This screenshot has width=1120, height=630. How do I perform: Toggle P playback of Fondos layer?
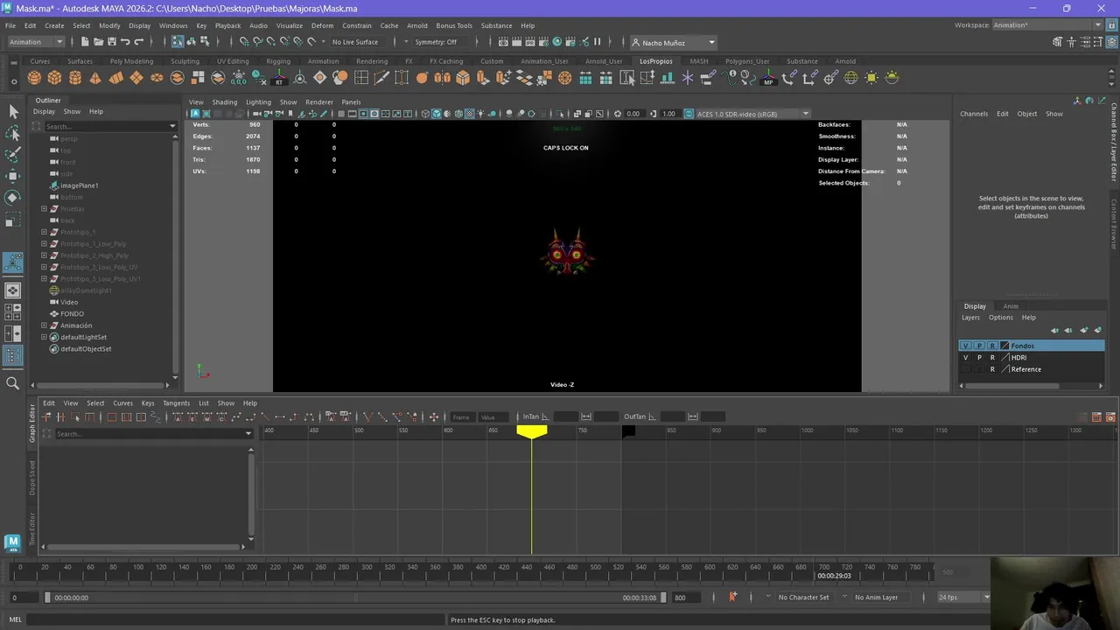[979, 346]
